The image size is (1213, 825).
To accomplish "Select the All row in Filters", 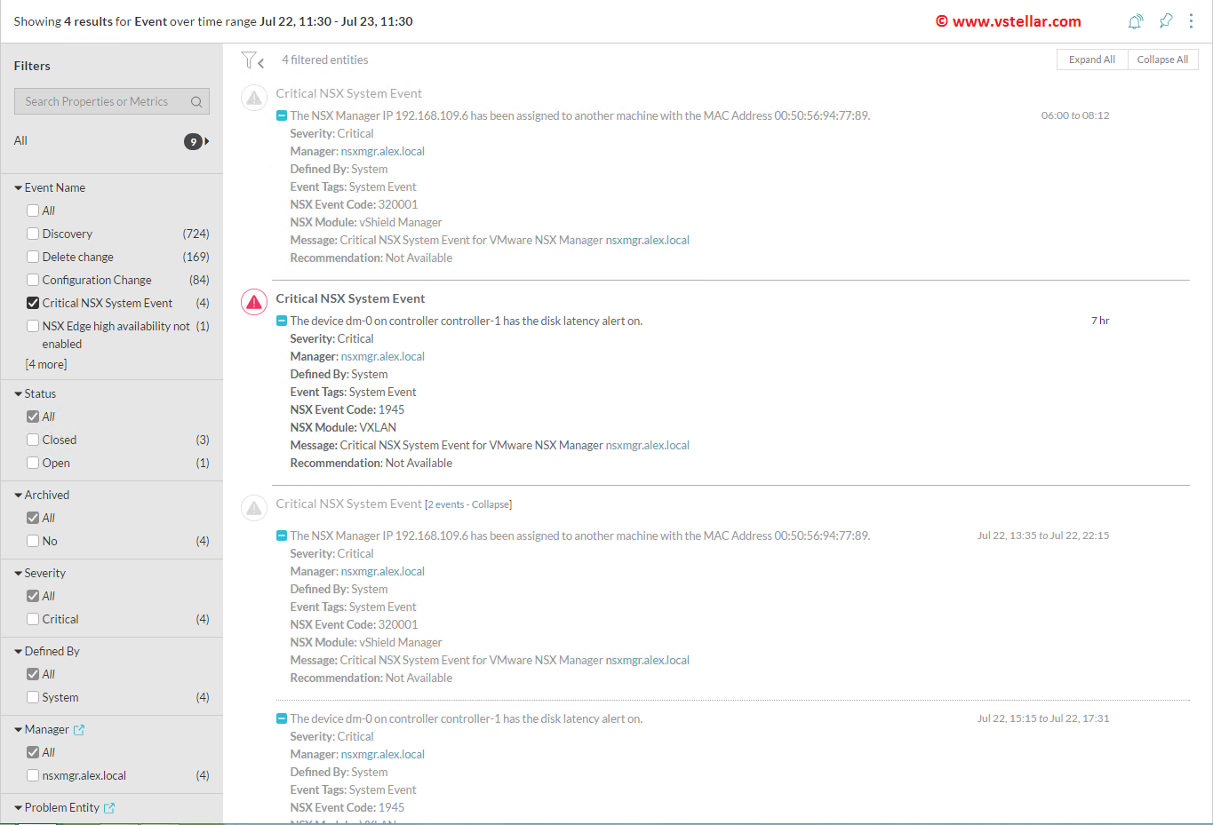I will [x=112, y=141].
